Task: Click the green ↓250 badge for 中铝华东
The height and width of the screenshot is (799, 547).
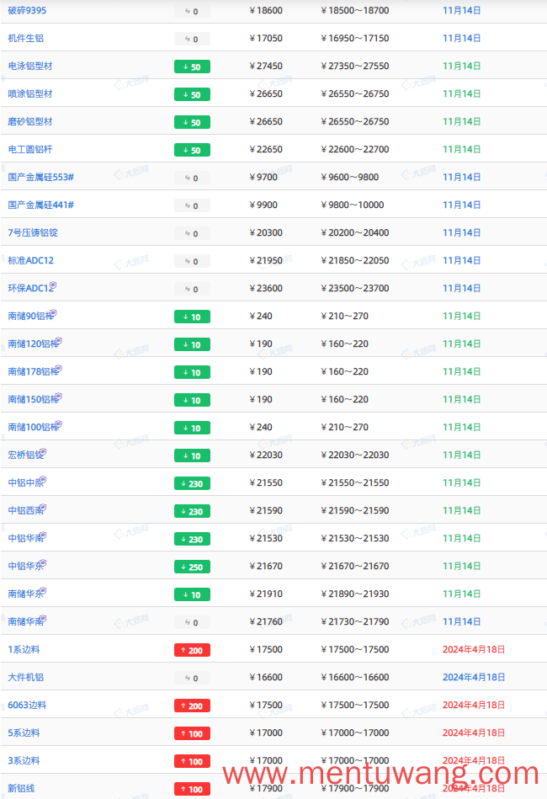Action: (192, 567)
